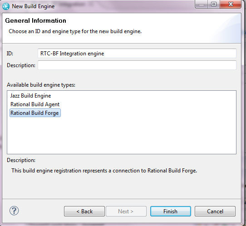Click the greyed-out Next button
Screen dimensions: 246x226
pyautogui.click(x=126, y=211)
